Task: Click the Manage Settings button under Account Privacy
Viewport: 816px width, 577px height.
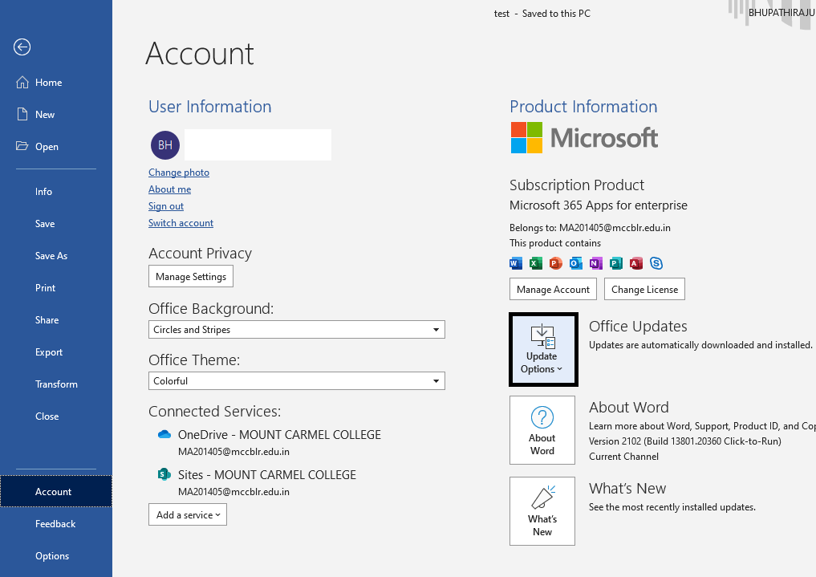Action: point(190,276)
